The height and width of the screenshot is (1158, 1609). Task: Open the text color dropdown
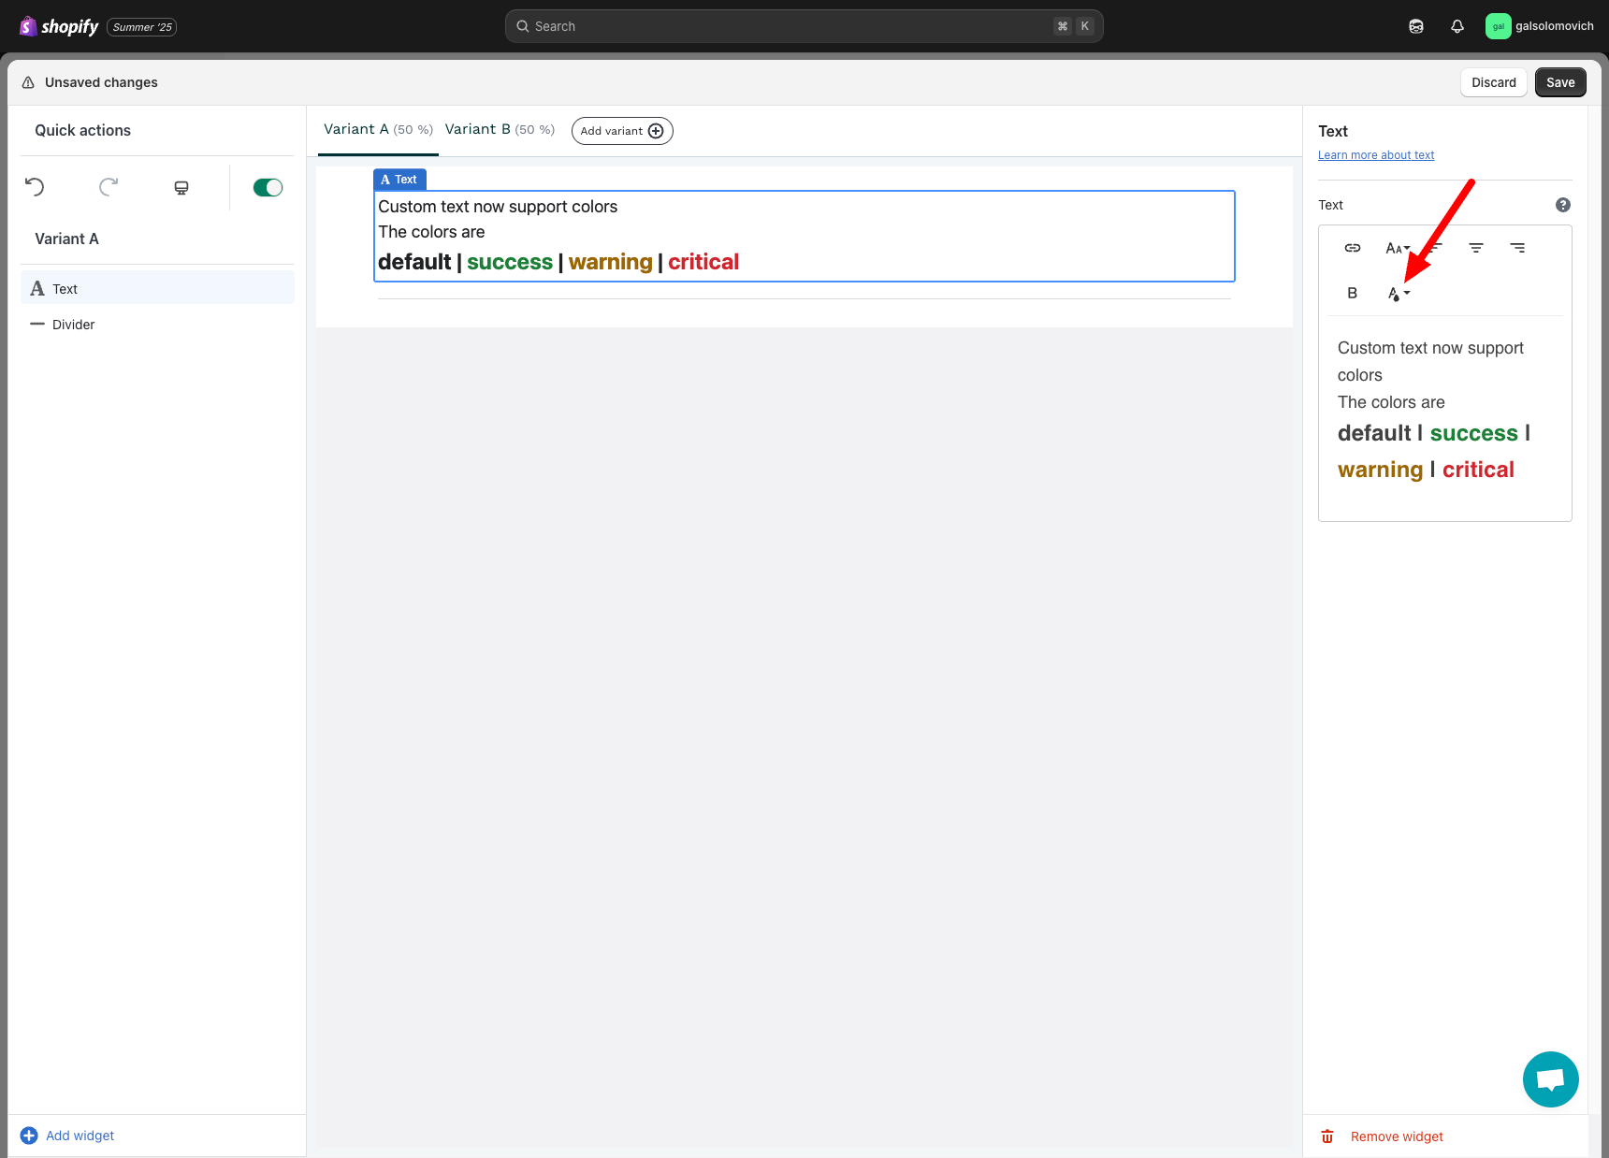pyautogui.click(x=1398, y=294)
